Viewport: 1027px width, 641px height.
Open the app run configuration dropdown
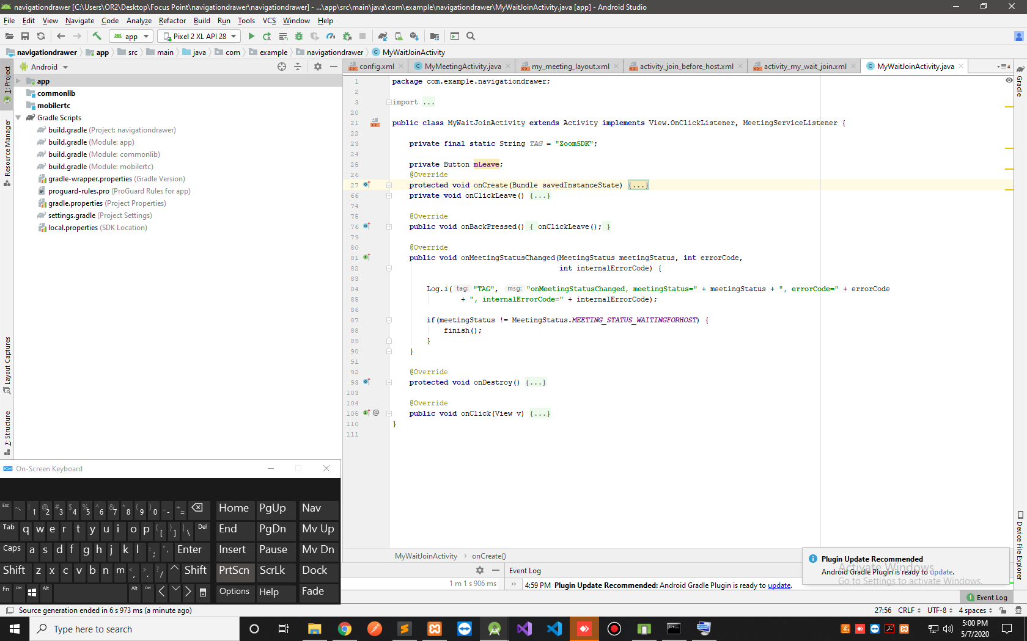tap(131, 36)
